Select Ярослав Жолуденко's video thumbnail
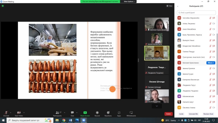 (x=157, y=53)
